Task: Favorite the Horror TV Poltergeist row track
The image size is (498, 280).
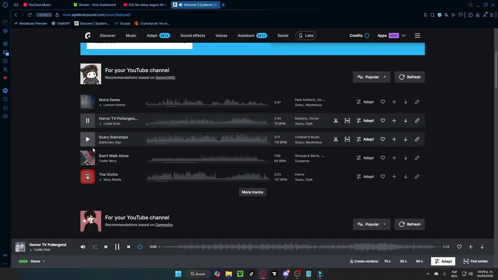Action: click(x=383, y=121)
